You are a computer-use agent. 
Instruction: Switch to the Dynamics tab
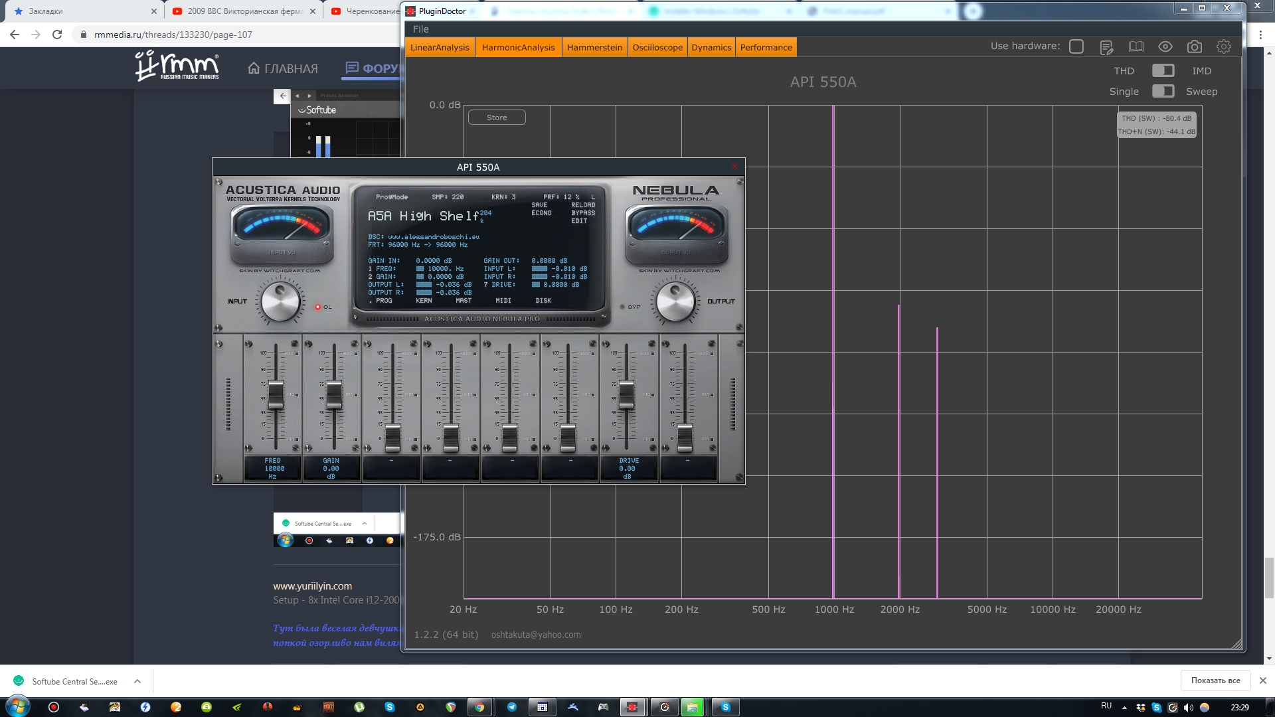[711, 47]
